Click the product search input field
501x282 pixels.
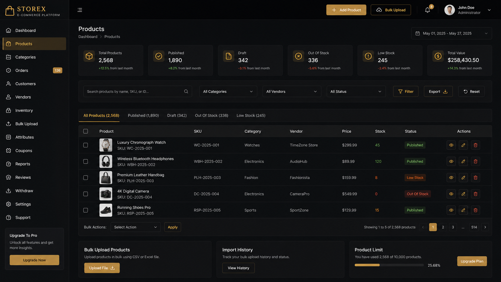(138, 91)
